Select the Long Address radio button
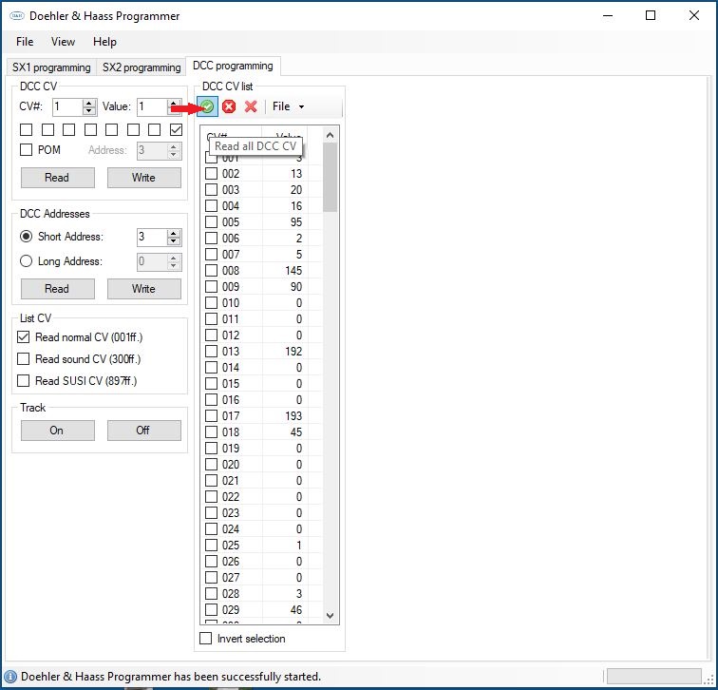 tap(26, 261)
